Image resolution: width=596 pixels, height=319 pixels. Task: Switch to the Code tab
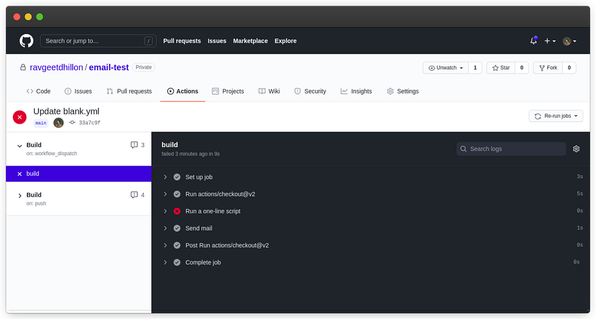[38, 91]
